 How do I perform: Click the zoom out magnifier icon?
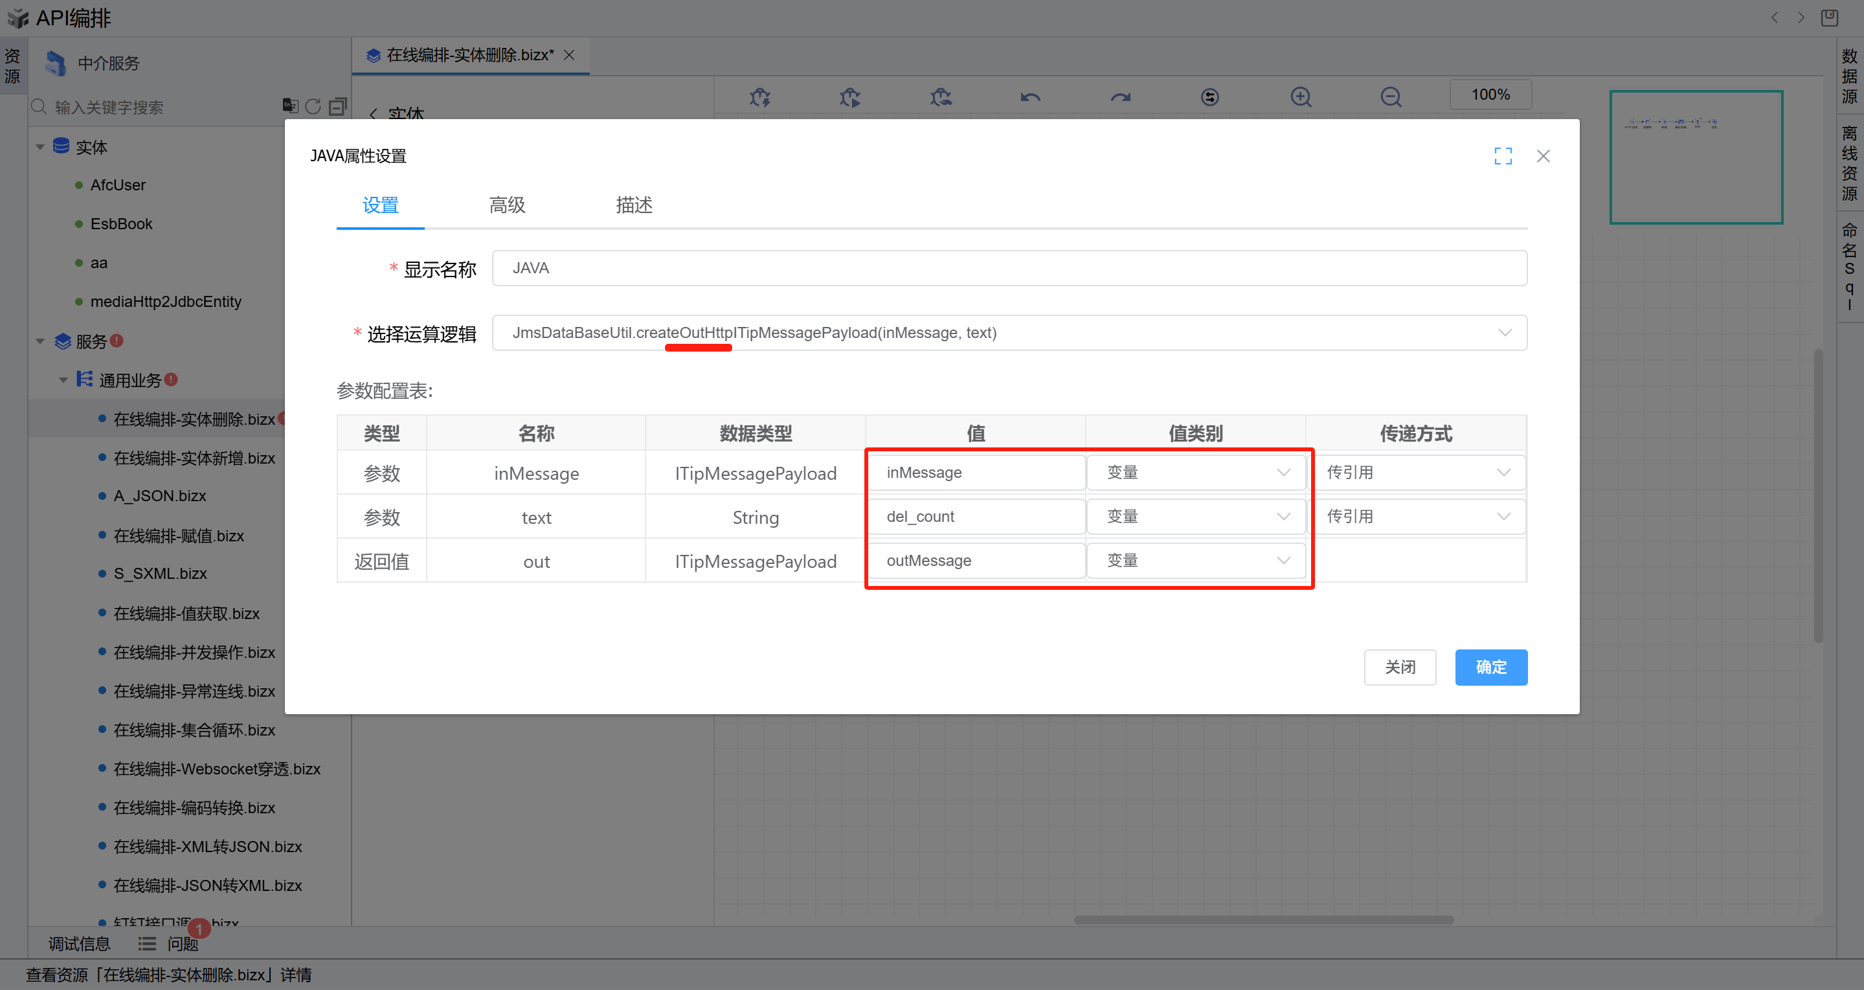pyautogui.click(x=1390, y=97)
